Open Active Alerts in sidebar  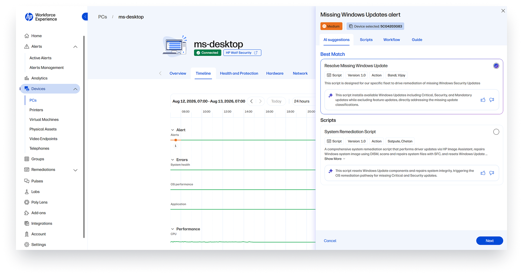coord(41,58)
